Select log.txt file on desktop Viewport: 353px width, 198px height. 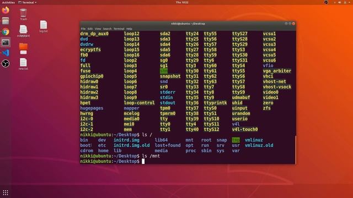(44, 26)
